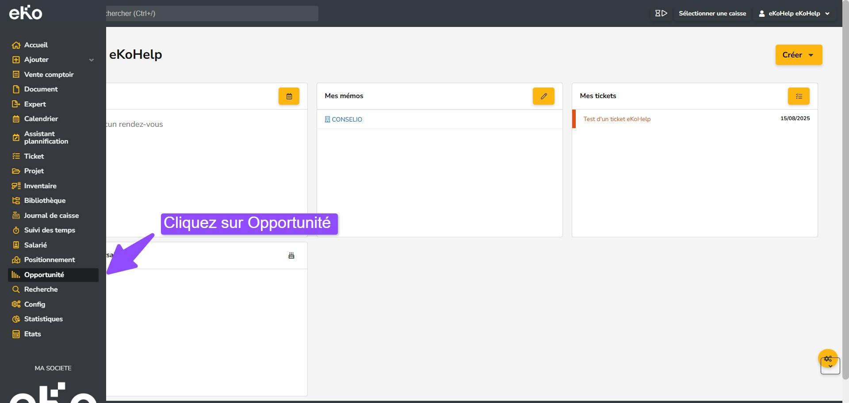The width and height of the screenshot is (849, 403).
Task: Open Opportunité in the sidebar
Action: 44,275
